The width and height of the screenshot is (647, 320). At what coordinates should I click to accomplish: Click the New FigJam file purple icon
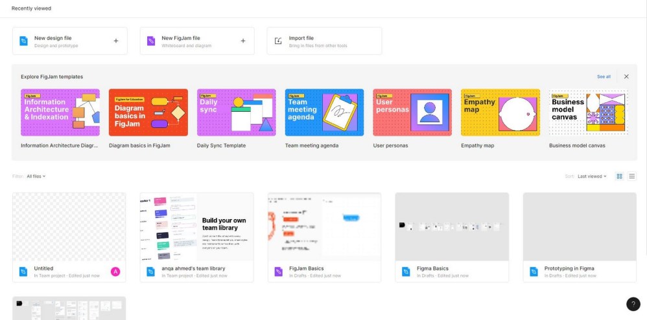pos(151,41)
